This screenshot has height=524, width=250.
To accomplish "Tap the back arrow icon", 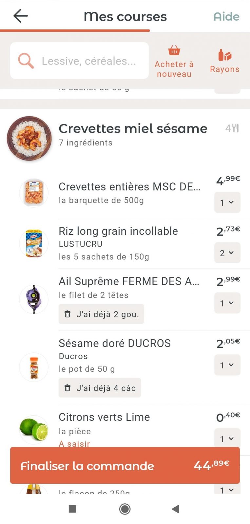I will pos(21,16).
